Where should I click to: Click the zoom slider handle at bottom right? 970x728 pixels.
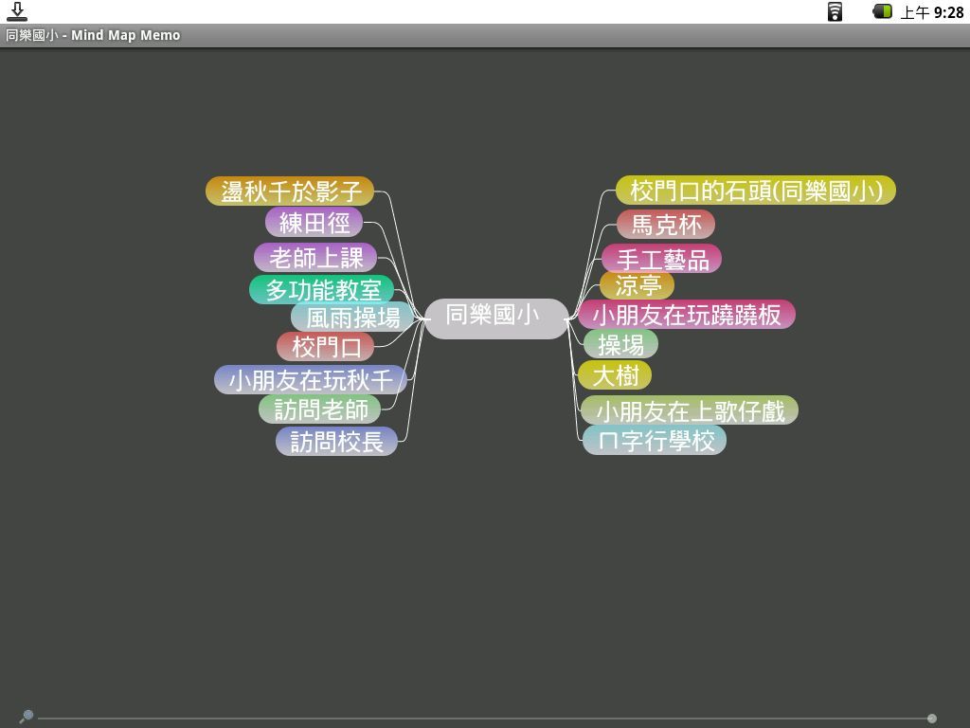click(932, 719)
